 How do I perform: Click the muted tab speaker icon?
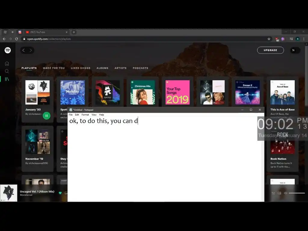click(13, 32)
